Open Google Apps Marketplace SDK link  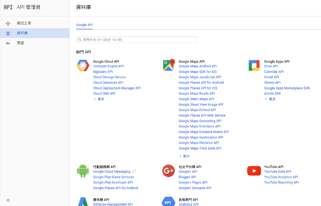pos(287,88)
